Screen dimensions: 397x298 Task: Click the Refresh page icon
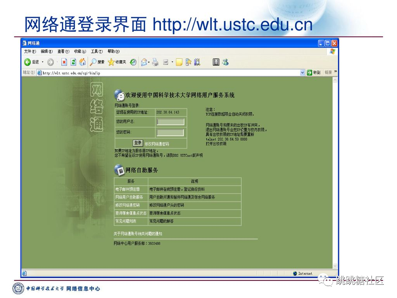pos(73,62)
